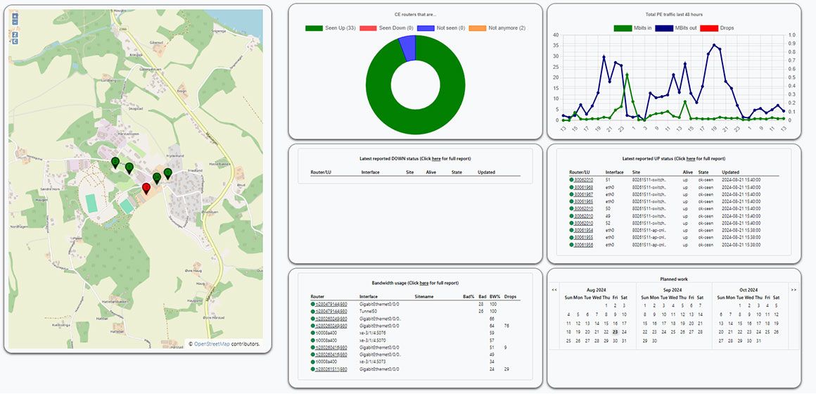
Task: Go to previous months with << in Planned work
Action: 554,290
